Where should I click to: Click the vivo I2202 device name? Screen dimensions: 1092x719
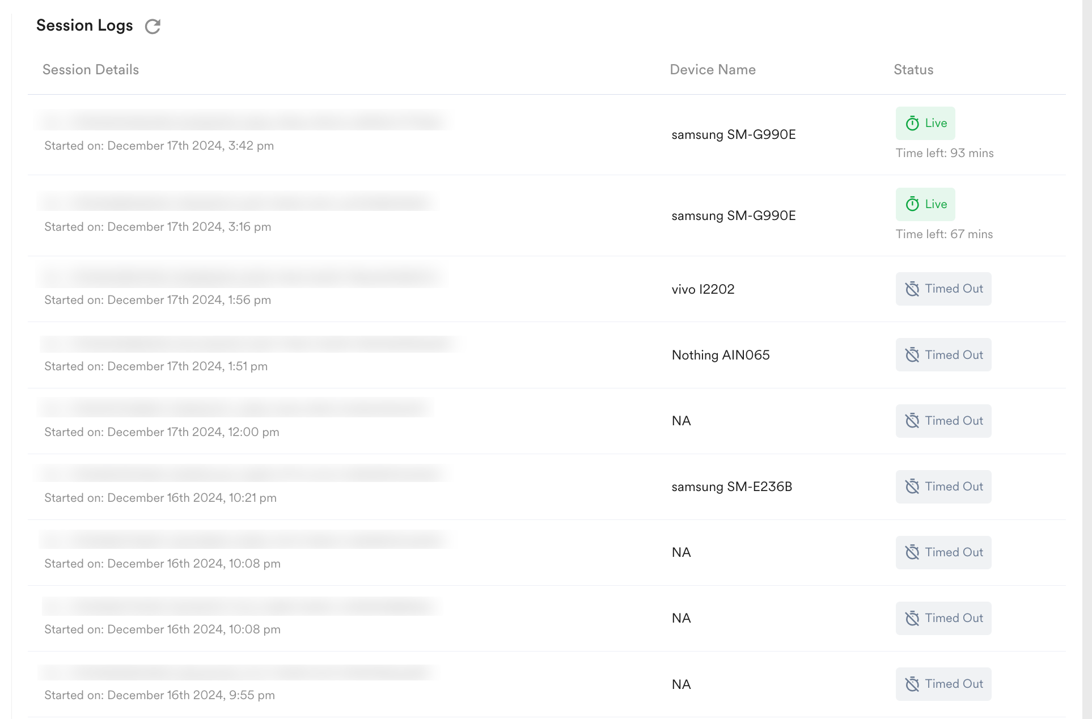[x=702, y=289]
